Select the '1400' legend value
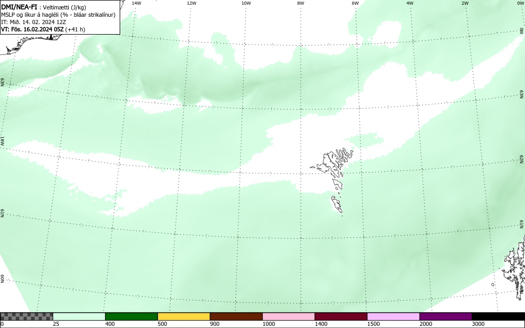Screen dimensions: 525x328 (321, 324)
